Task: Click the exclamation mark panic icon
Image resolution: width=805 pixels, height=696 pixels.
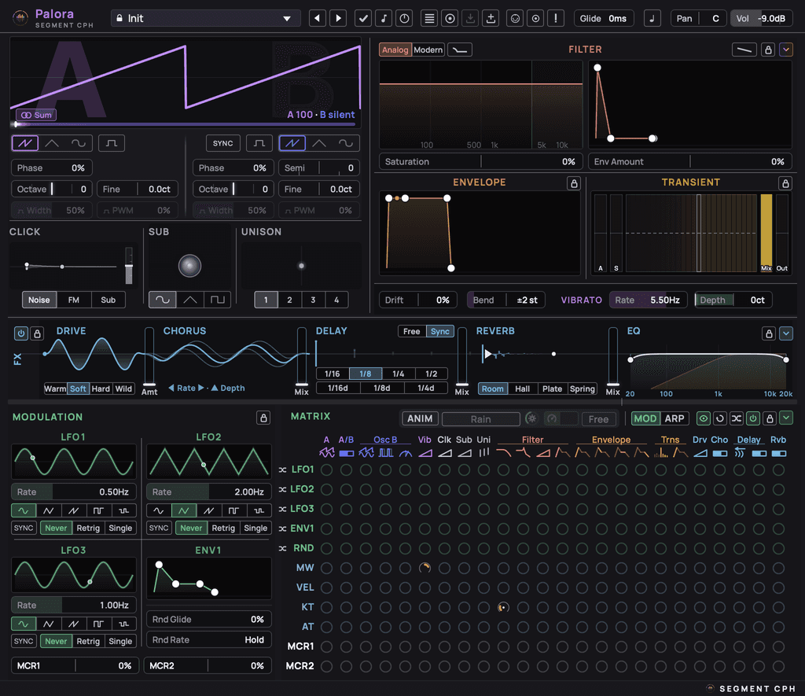Action: coord(556,19)
